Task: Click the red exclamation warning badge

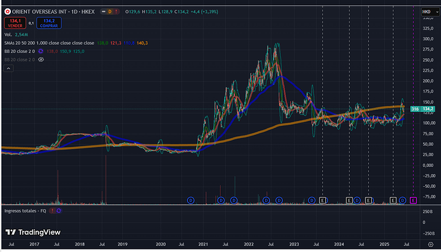Action: point(116,12)
